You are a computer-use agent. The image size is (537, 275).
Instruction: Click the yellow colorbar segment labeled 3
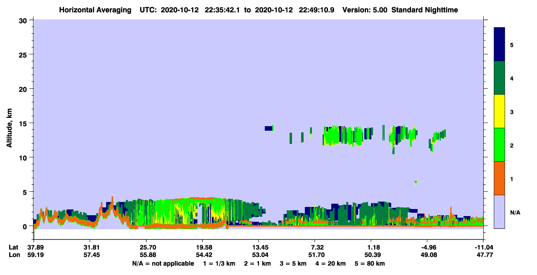[x=499, y=111]
